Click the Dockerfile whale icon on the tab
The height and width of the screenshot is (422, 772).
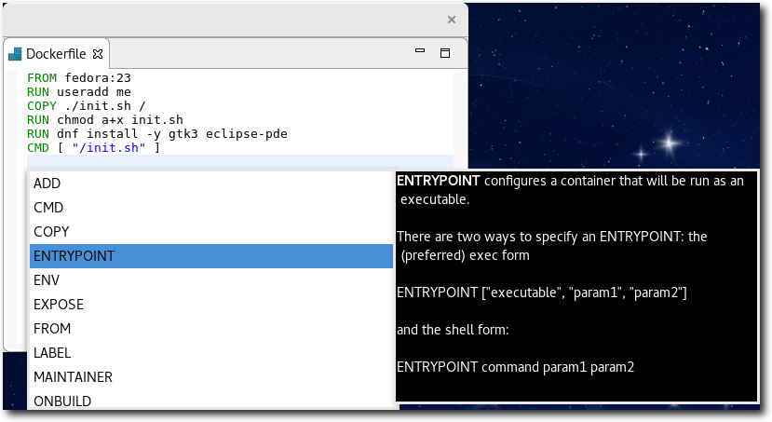pos(15,53)
